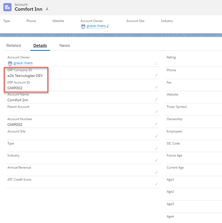Switch to the Related tab
Viewport: 222px width, 223px height.
point(14,46)
